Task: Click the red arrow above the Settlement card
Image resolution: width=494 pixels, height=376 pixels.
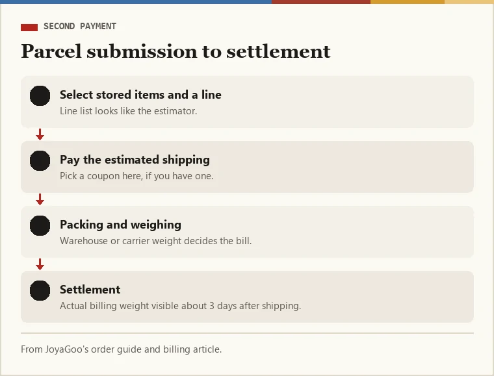Action: [x=40, y=264]
